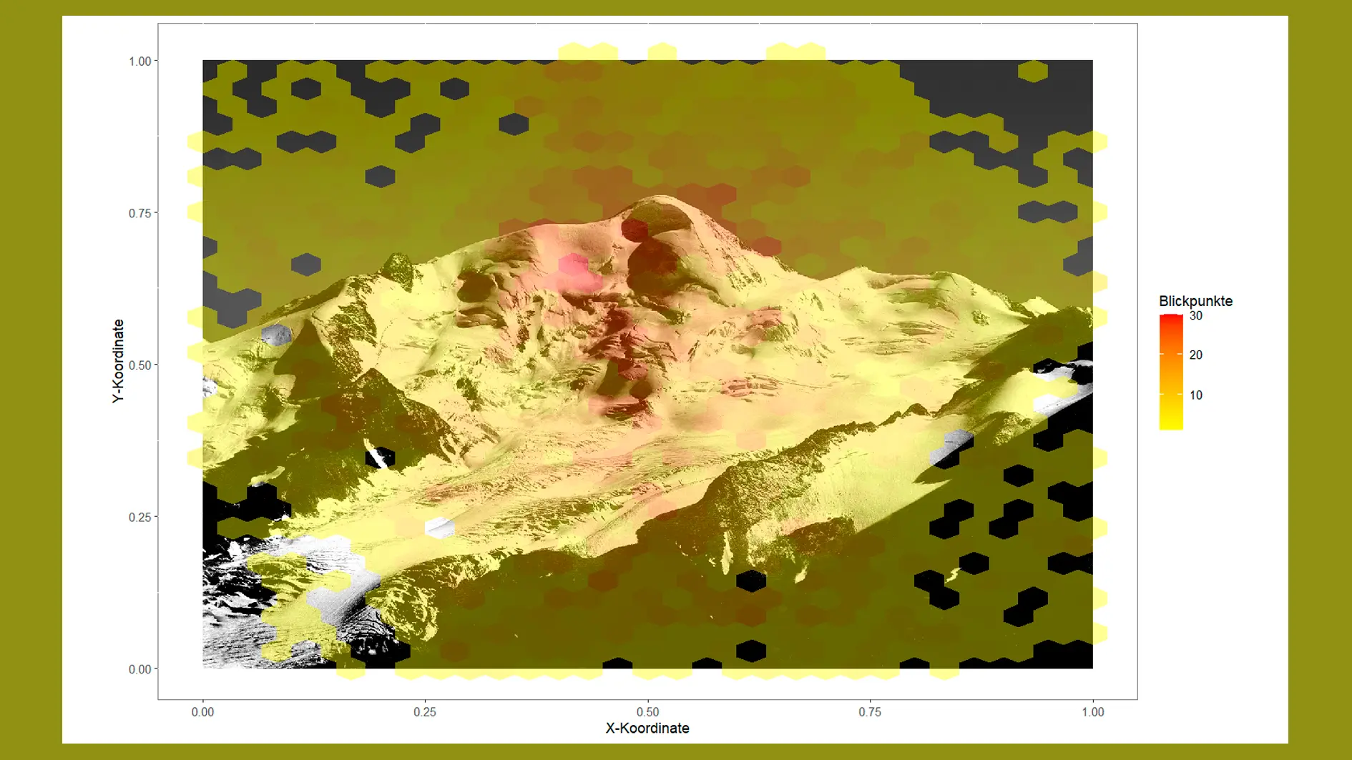Screen dimensions: 1352x760
Task: Click the X-Koordinate axis title
Action: pyautogui.click(x=647, y=728)
